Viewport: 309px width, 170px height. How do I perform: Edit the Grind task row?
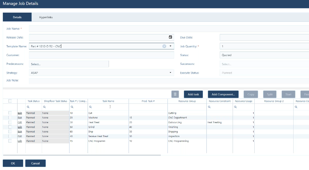[x=20, y=127]
